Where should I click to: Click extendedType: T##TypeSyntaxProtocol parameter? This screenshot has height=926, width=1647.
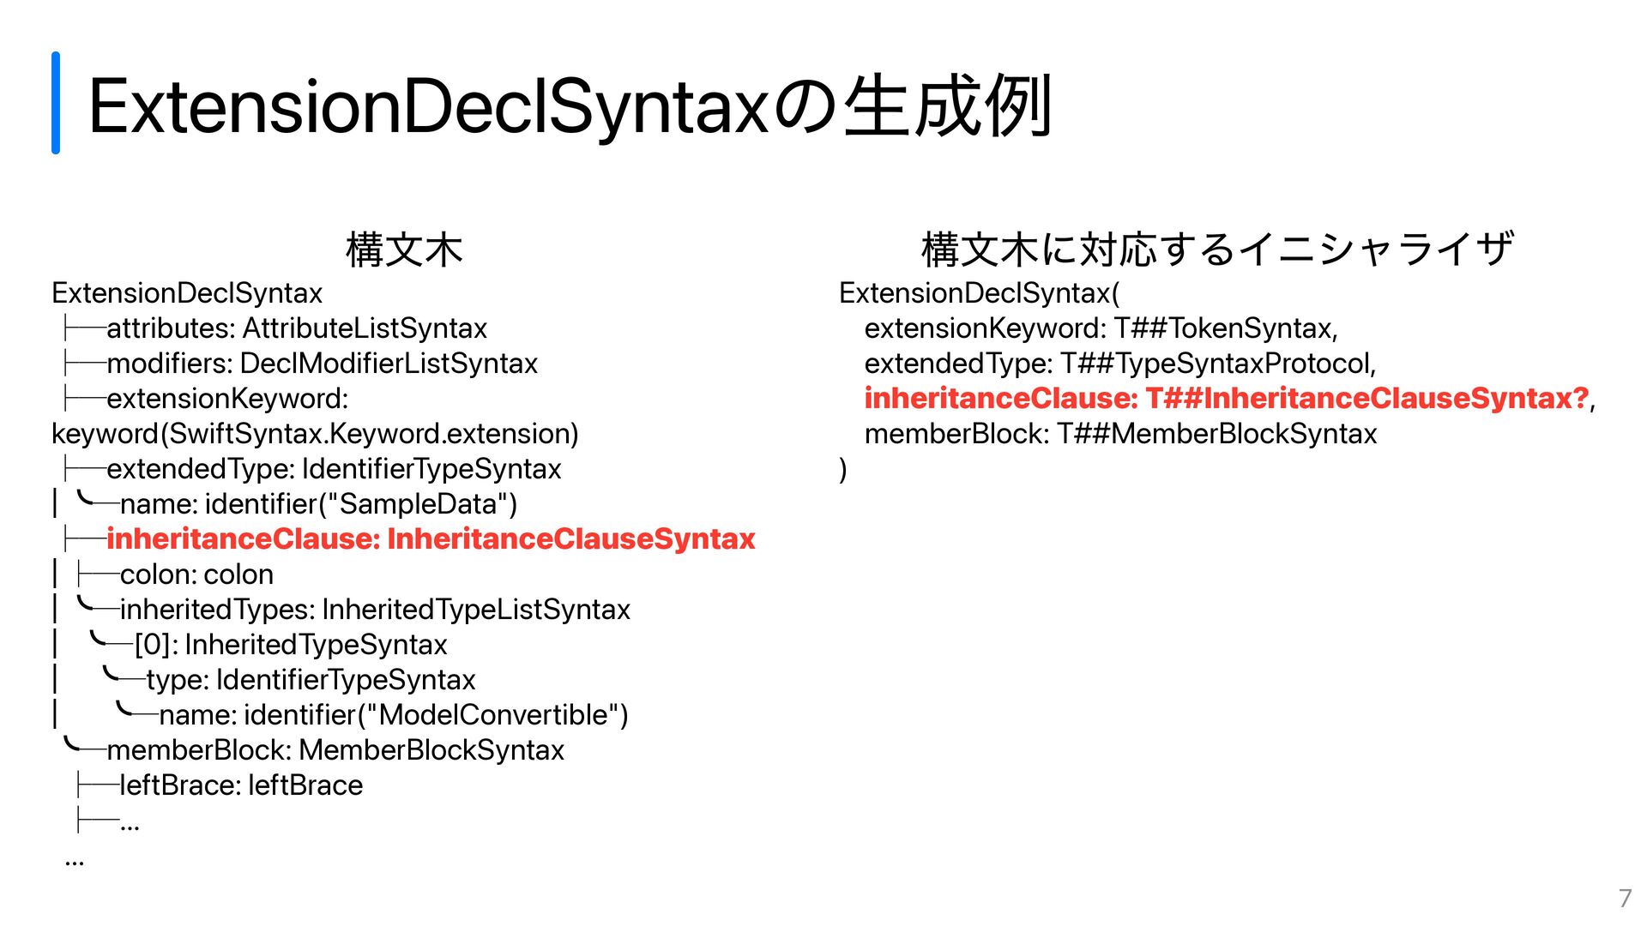coord(1119,364)
